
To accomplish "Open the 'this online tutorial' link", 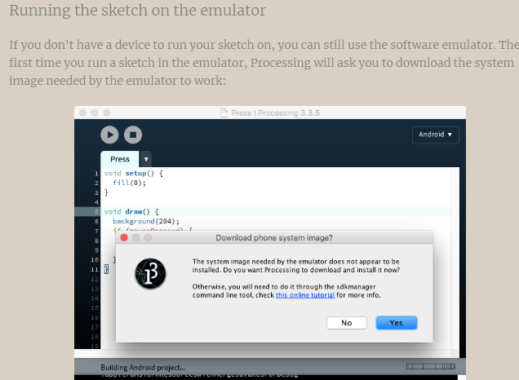I will coord(305,295).
